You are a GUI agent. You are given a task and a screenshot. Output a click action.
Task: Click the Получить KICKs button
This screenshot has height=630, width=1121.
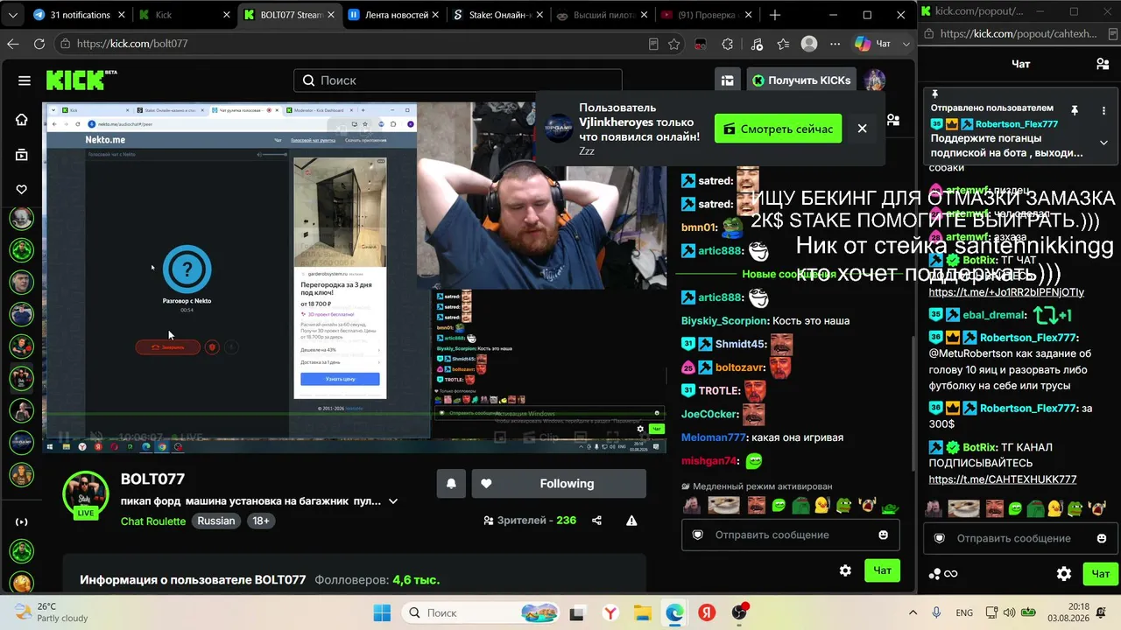801,80
